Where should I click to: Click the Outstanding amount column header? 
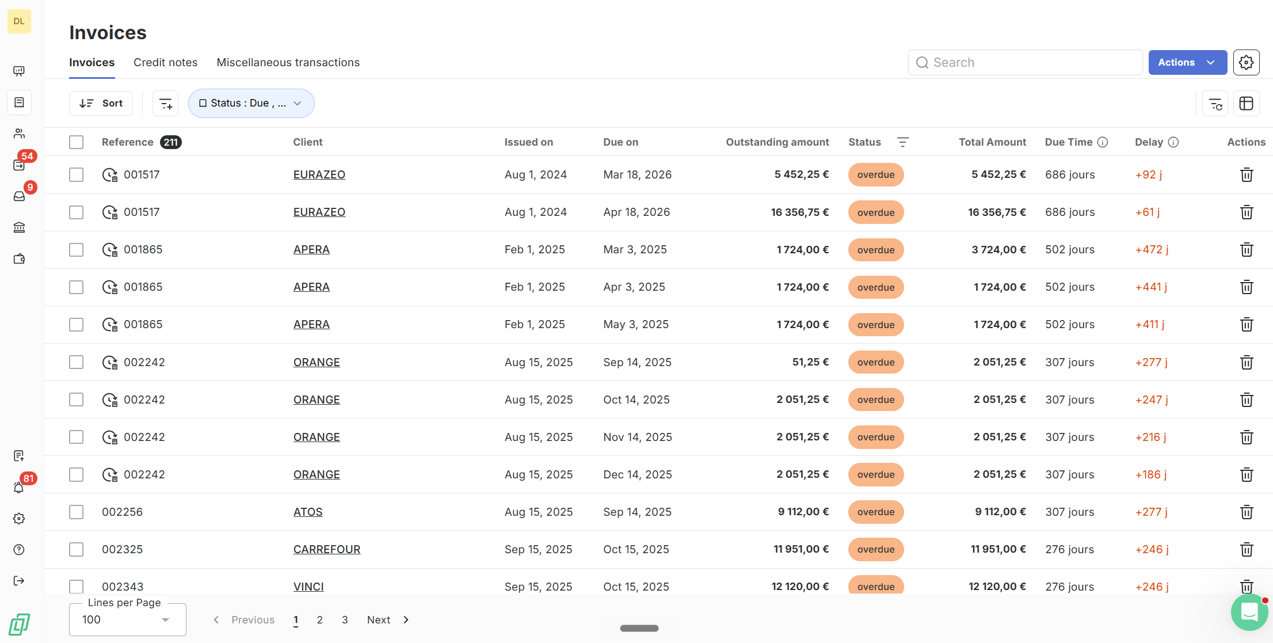pyautogui.click(x=777, y=142)
